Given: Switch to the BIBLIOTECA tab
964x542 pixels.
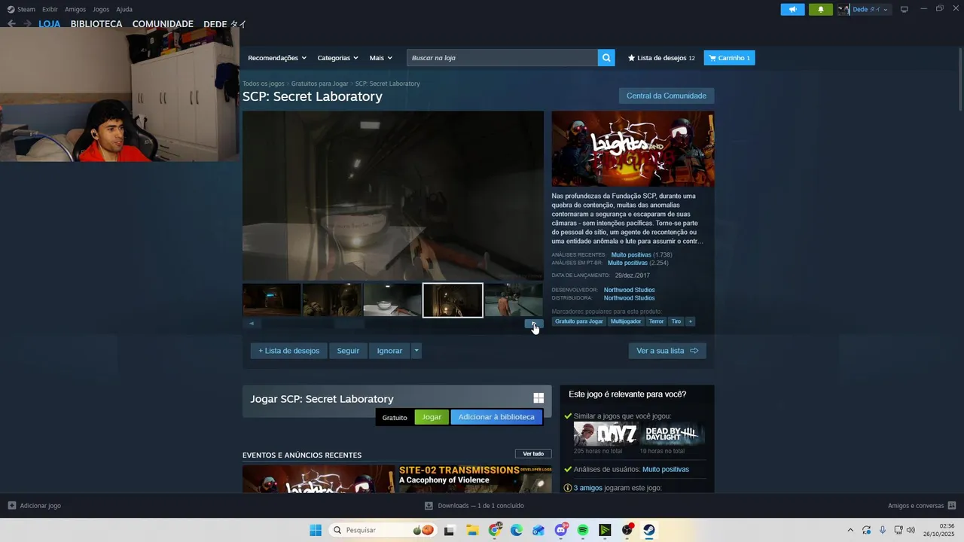Looking at the screenshot, I should [x=96, y=24].
